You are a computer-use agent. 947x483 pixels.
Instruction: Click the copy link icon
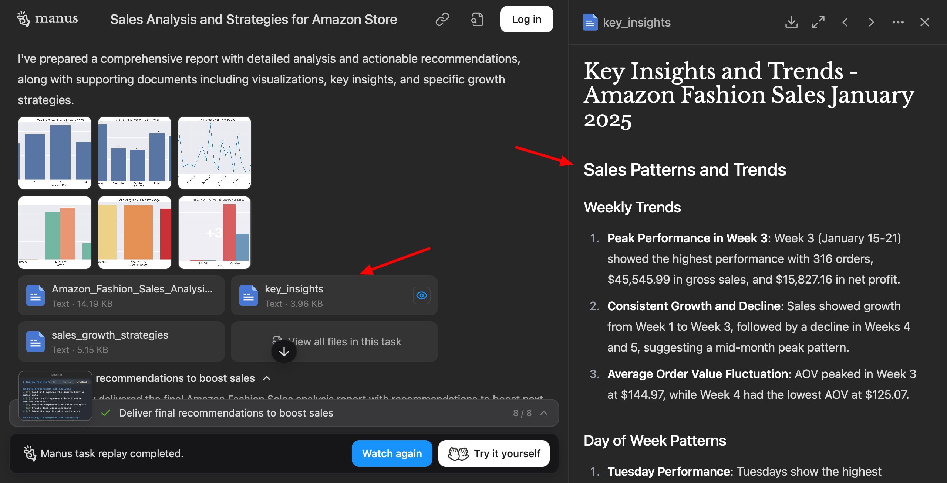coord(442,19)
